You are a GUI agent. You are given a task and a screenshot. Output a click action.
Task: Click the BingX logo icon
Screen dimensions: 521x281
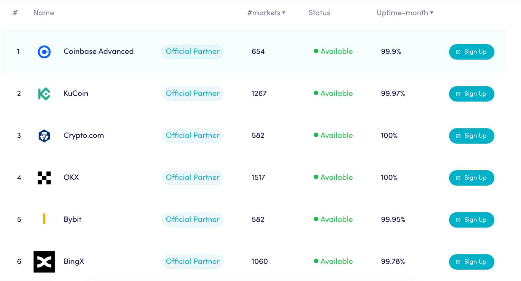tap(44, 262)
